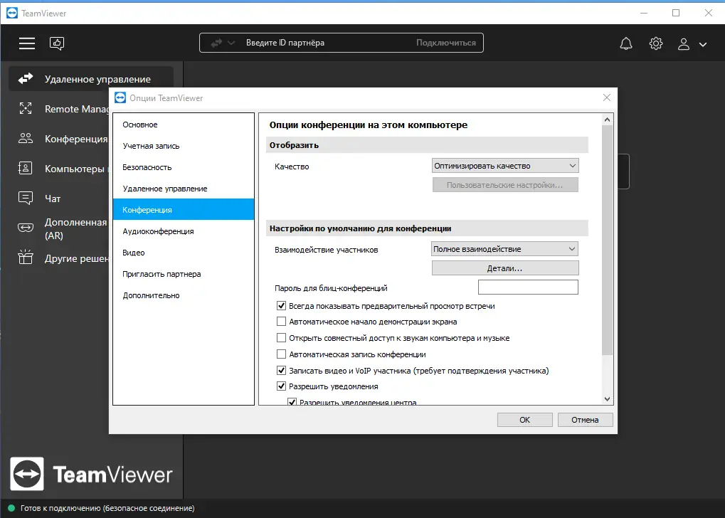Viewport: 725px width, 518px height.
Task: Click the Пользовательские настройки button
Action: pyautogui.click(x=505, y=184)
